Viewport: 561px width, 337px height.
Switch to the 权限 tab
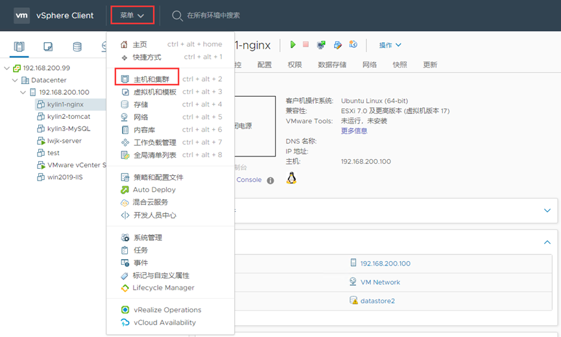(x=294, y=65)
